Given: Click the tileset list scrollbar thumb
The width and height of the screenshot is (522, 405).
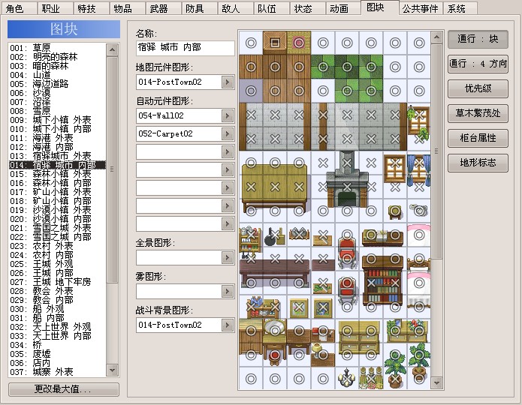Looking at the screenshot, I should pyautogui.click(x=112, y=169).
